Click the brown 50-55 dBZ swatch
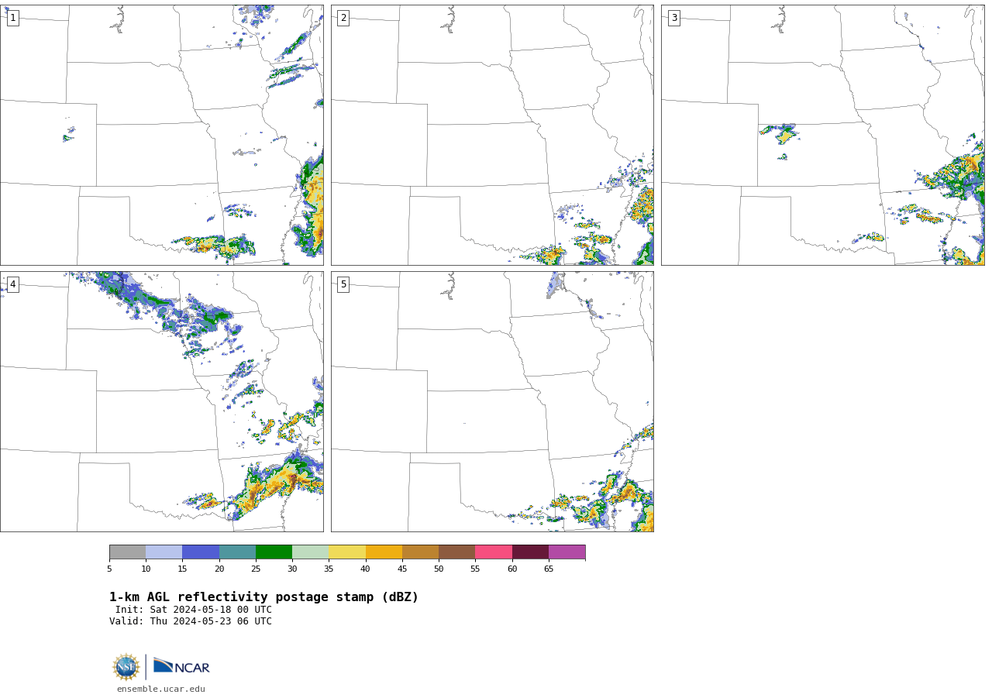 tap(456, 552)
